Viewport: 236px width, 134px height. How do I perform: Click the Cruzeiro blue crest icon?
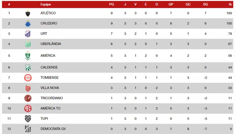pyautogui.click(x=28, y=23)
